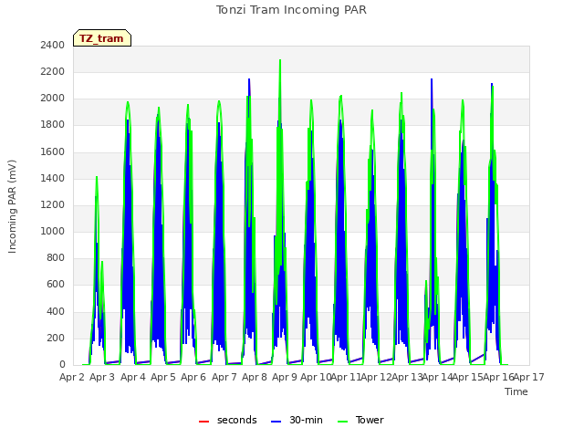Click the blue 30-min legend color marker
The image size is (584, 438).
[x=276, y=422]
